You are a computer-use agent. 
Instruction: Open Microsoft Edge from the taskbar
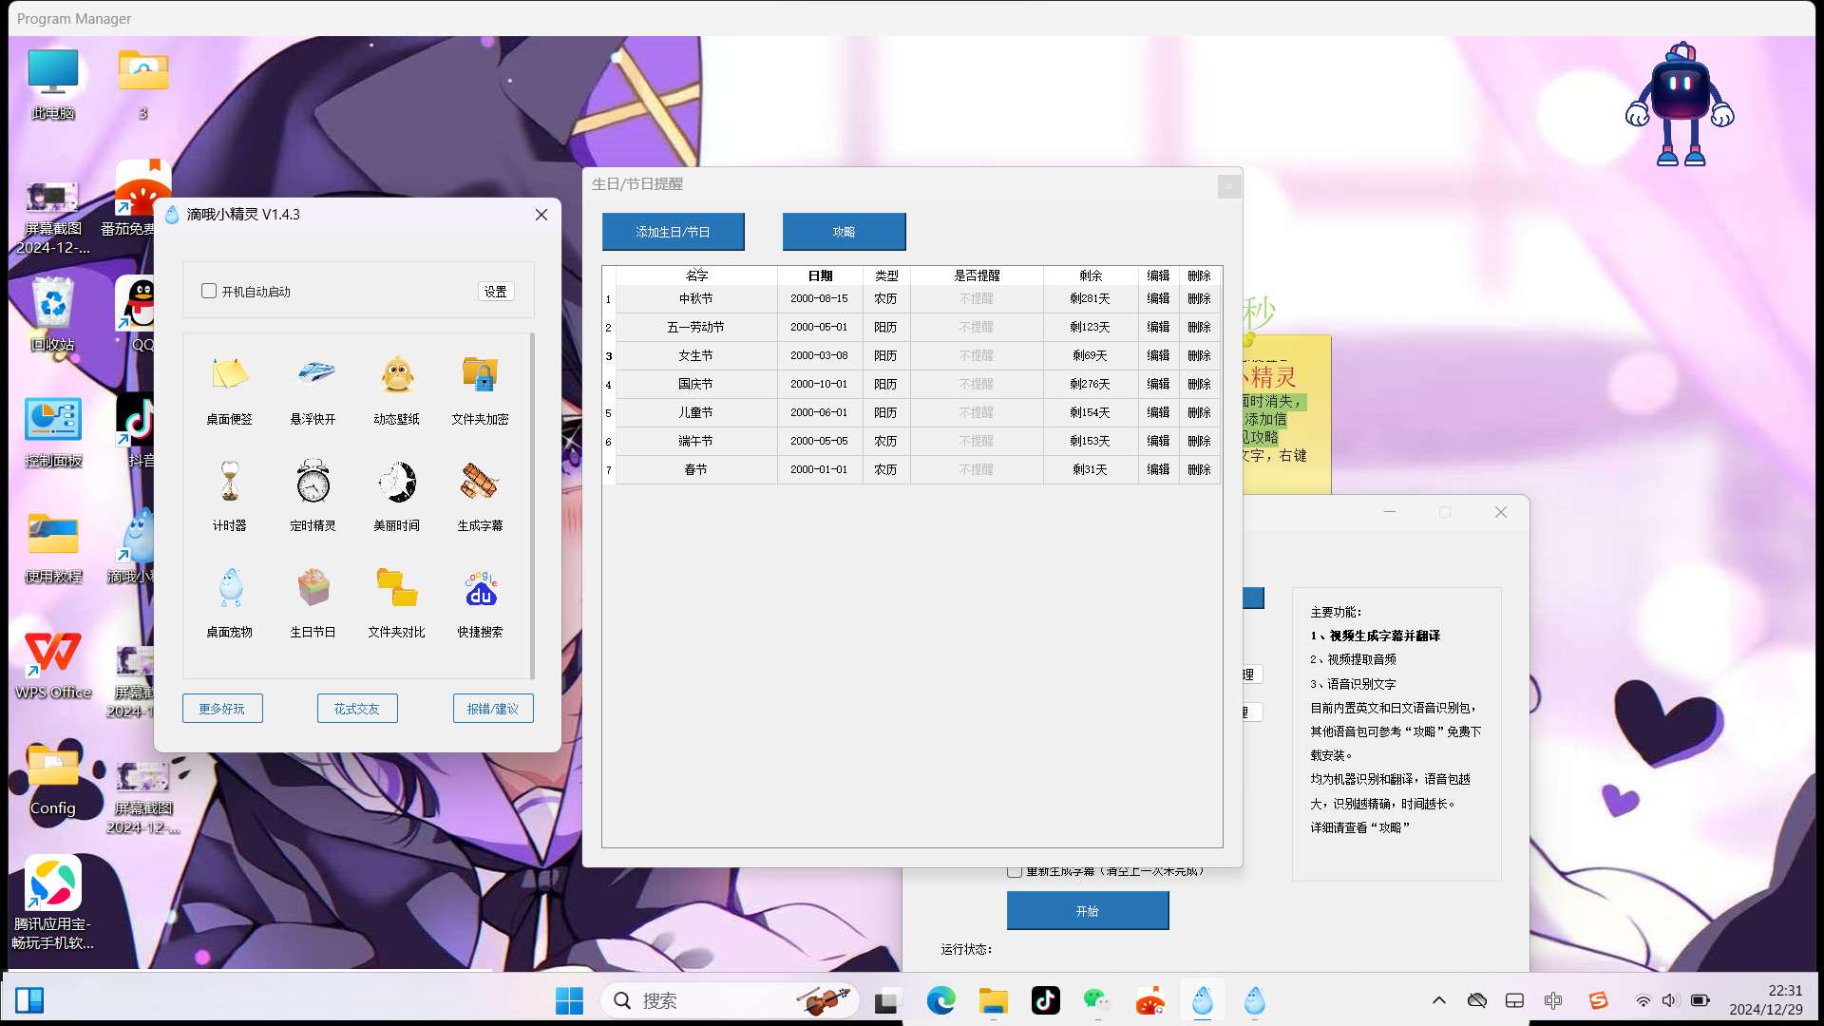940,1000
